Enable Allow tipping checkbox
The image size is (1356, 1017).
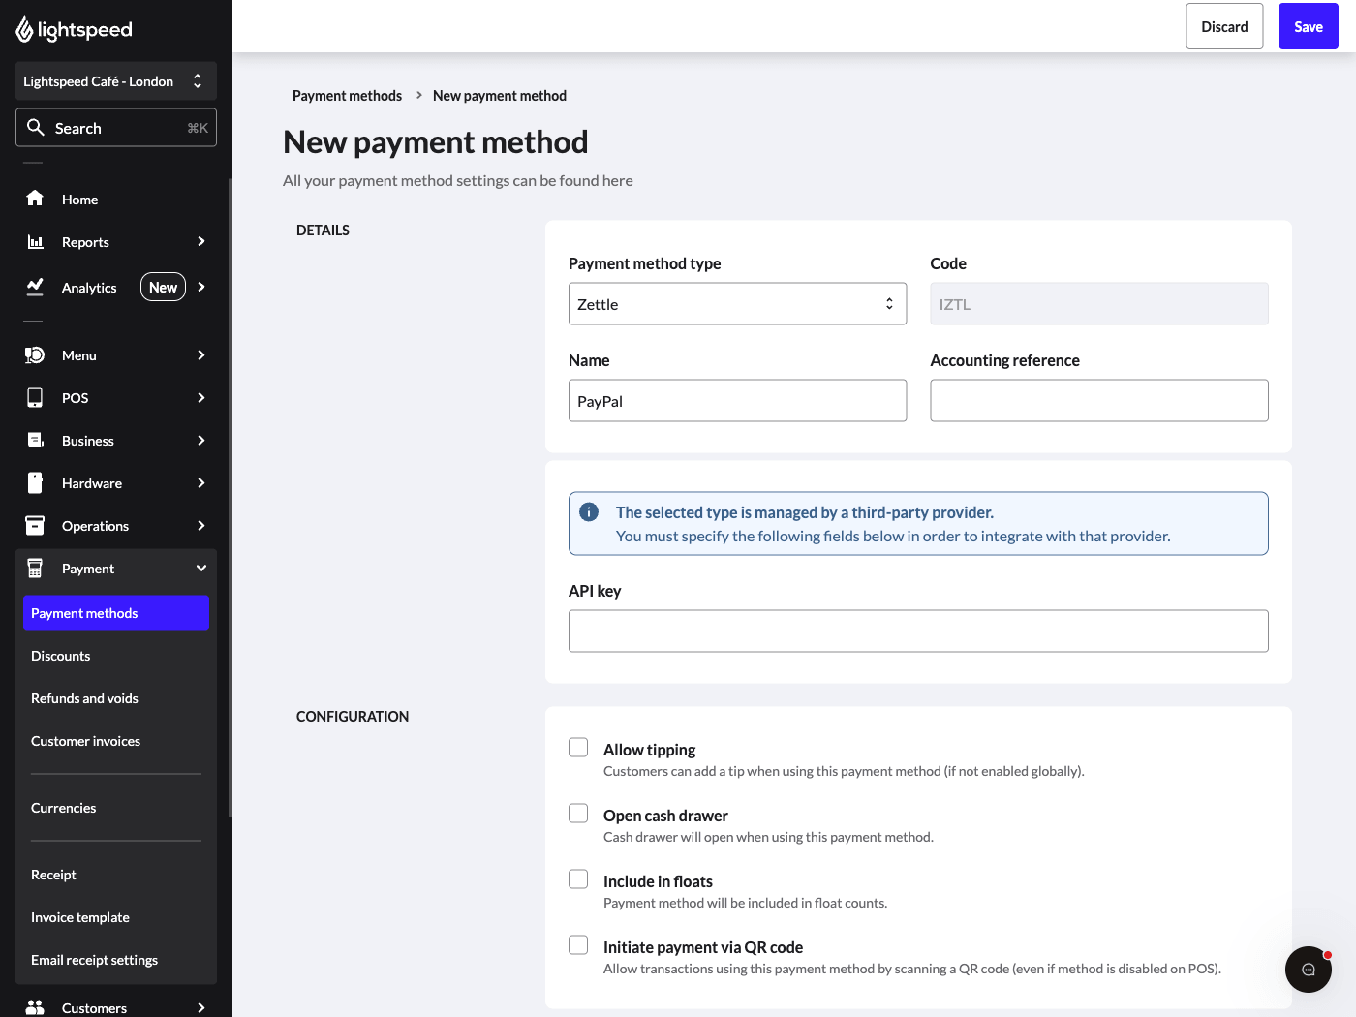tap(578, 748)
